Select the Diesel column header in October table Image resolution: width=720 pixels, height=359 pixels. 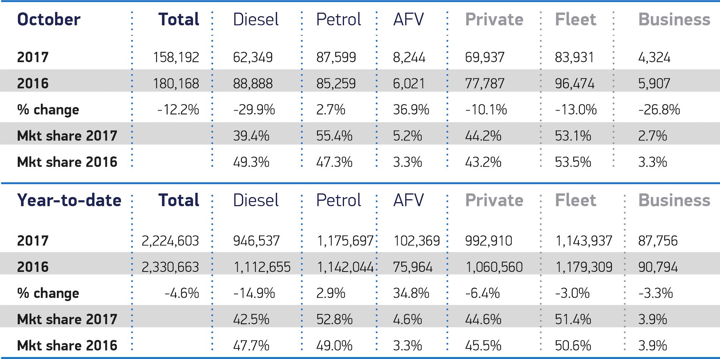[256, 20]
